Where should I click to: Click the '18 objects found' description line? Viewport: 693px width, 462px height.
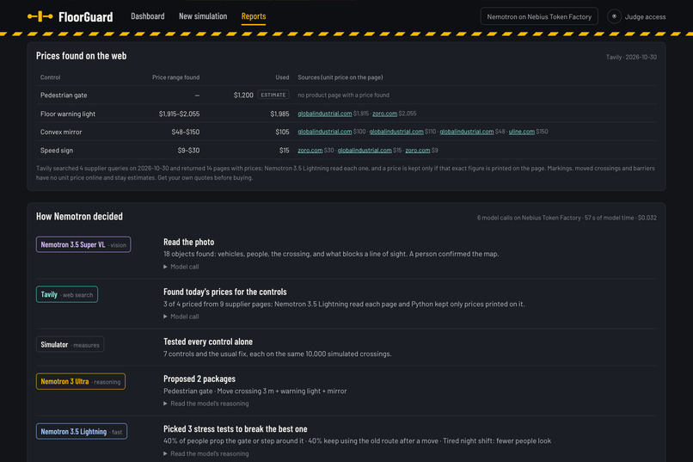click(331, 254)
